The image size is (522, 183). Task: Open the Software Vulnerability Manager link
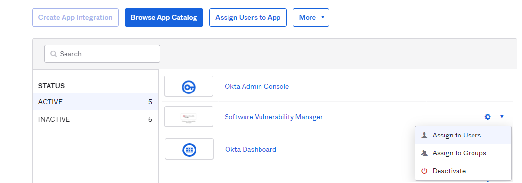[x=274, y=117]
